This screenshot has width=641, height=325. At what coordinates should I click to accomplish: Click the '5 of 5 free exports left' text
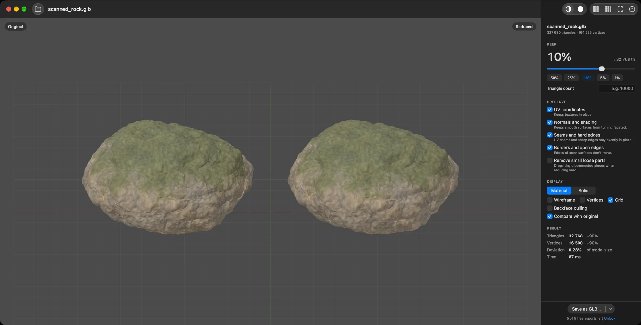(x=585, y=318)
